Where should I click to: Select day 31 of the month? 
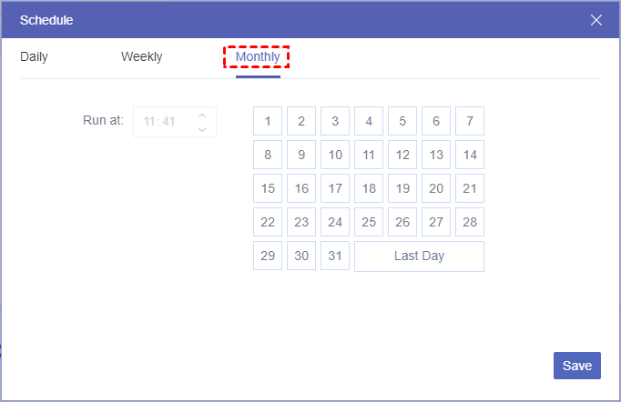coord(335,256)
